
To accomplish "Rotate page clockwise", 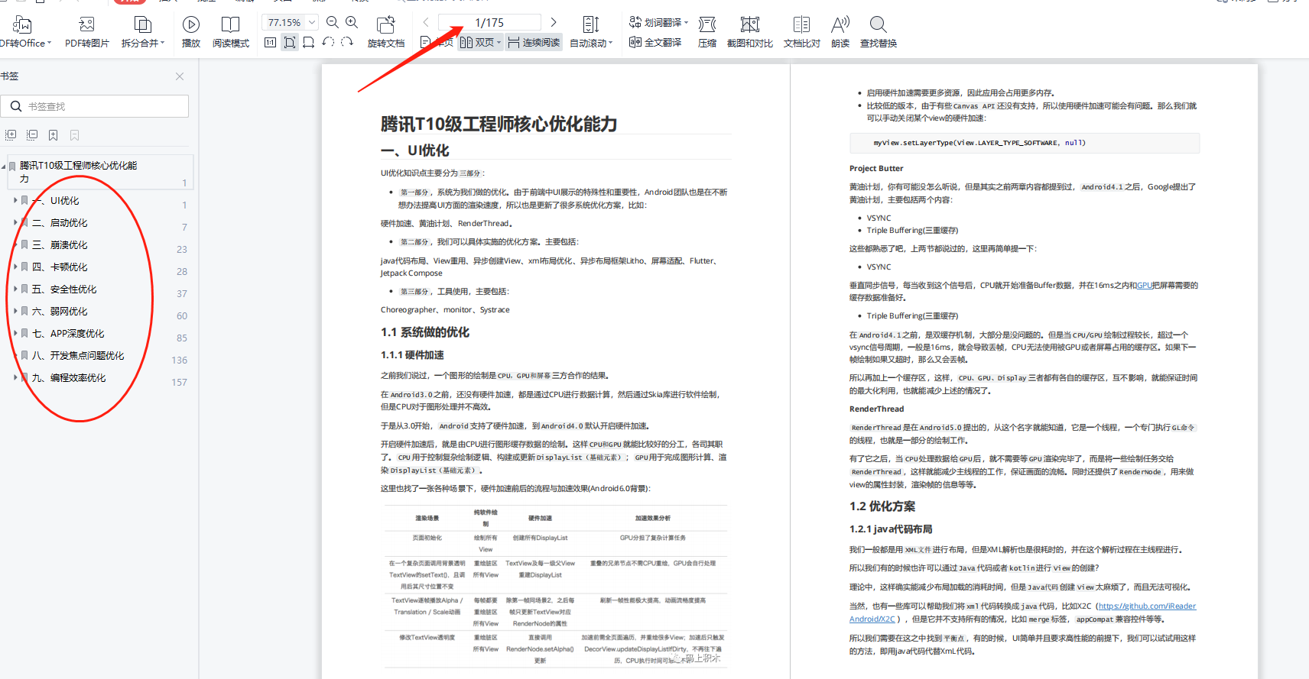I will (x=346, y=43).
